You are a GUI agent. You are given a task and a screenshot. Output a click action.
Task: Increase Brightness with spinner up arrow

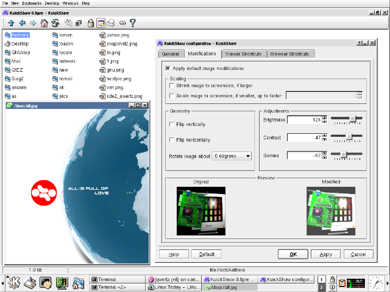point(324,117)
